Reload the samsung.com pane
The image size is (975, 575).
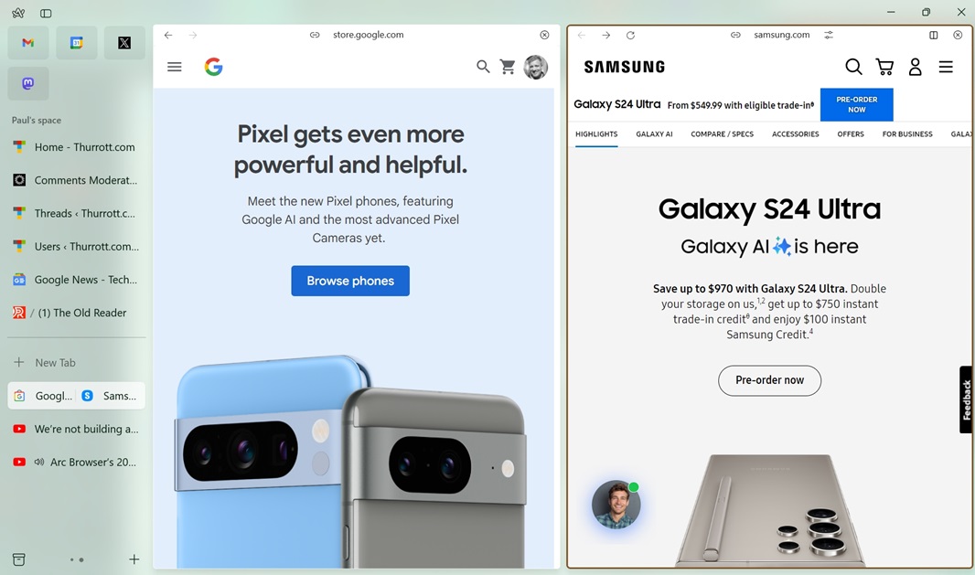[630, 36]
